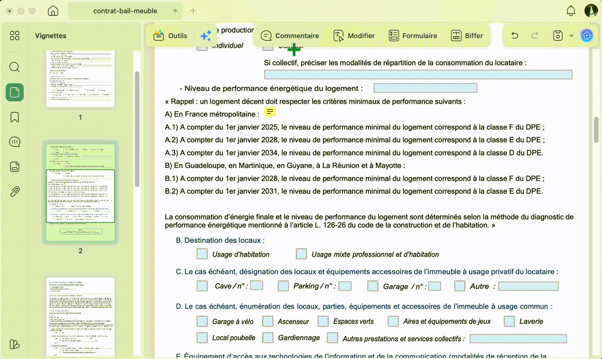The height and width of the screenshot is (359, 602).
Task: Click the AI sparkle assistant icon
Action: (206, 36)
